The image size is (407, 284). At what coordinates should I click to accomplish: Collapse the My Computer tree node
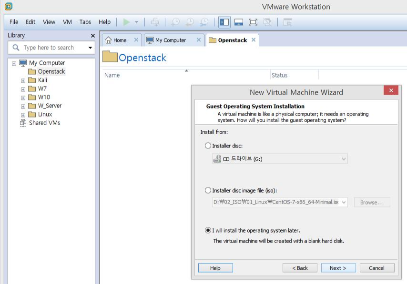pyautogui.click(x=14, y=63)
